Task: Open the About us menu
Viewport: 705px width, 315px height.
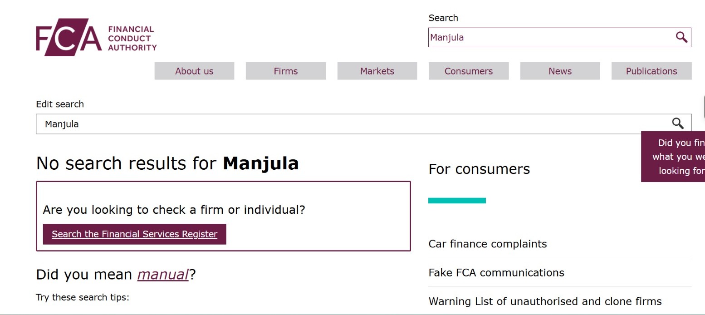Action: [x=194, y=71]
